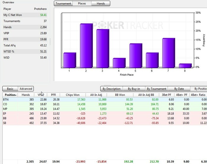207x164 pixels.
Task: Click total BB Won 192.28
Action: pyautogui.click(x=128, y=162)
